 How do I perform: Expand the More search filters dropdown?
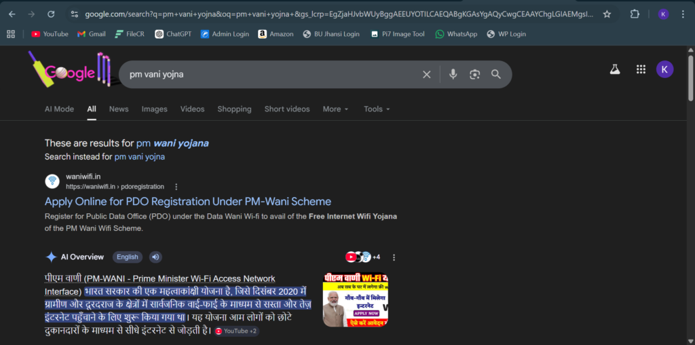coord(335,109)
